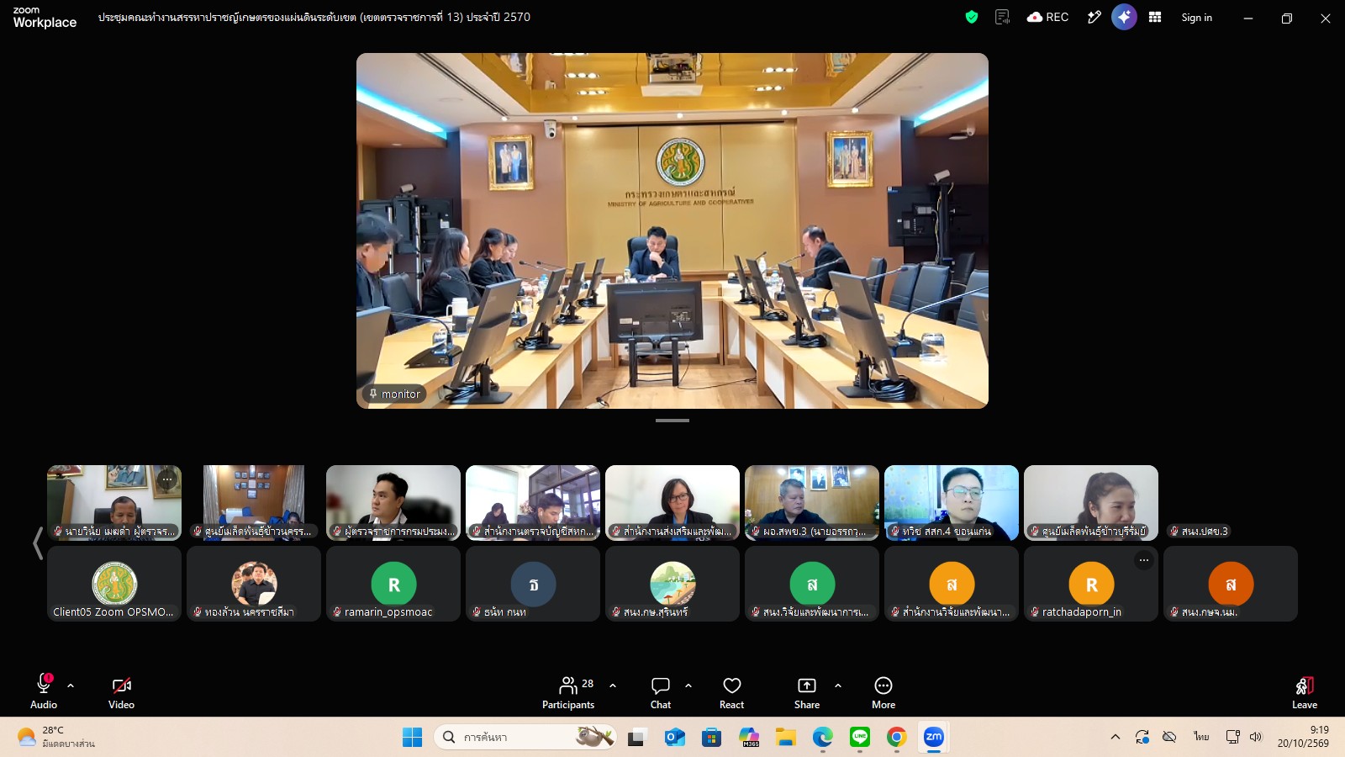The width and height of the screenshot is (1345, 757).
Task: Open the volume speaker tray icon
Action: pos(1256,738)
